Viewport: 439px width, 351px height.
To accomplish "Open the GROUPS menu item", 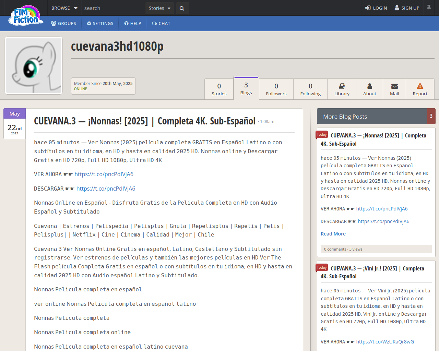I will pyautogui.click(x=63, y=23).
